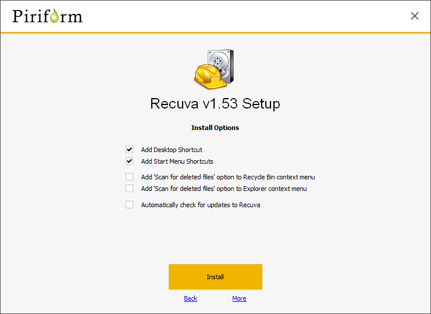Click the Recuva hard hat drive icon
This screenshot has width=431, height=314.
pyautogui.click(x=214, y=69)
